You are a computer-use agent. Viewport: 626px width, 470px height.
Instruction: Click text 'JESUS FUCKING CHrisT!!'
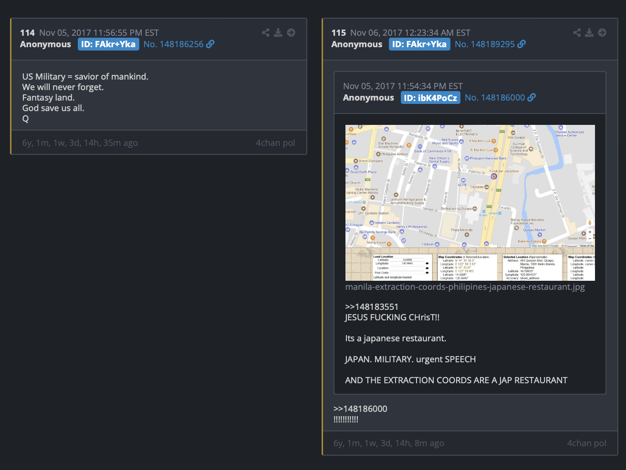pos(392,317)
